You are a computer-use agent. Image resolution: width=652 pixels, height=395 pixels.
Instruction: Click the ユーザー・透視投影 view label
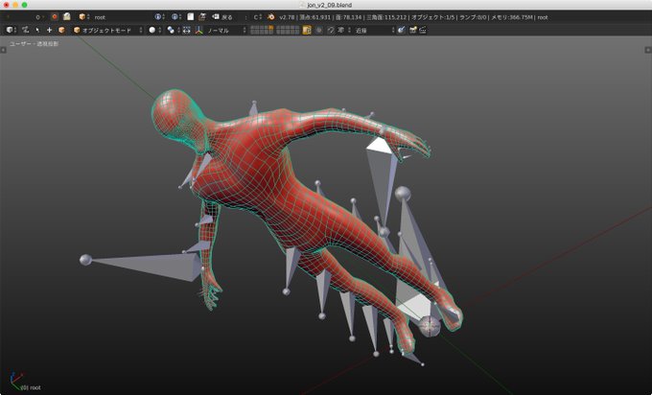pos(35,44)
